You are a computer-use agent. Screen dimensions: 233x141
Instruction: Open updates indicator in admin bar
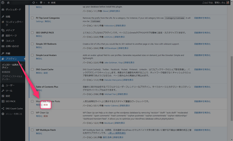35,3
